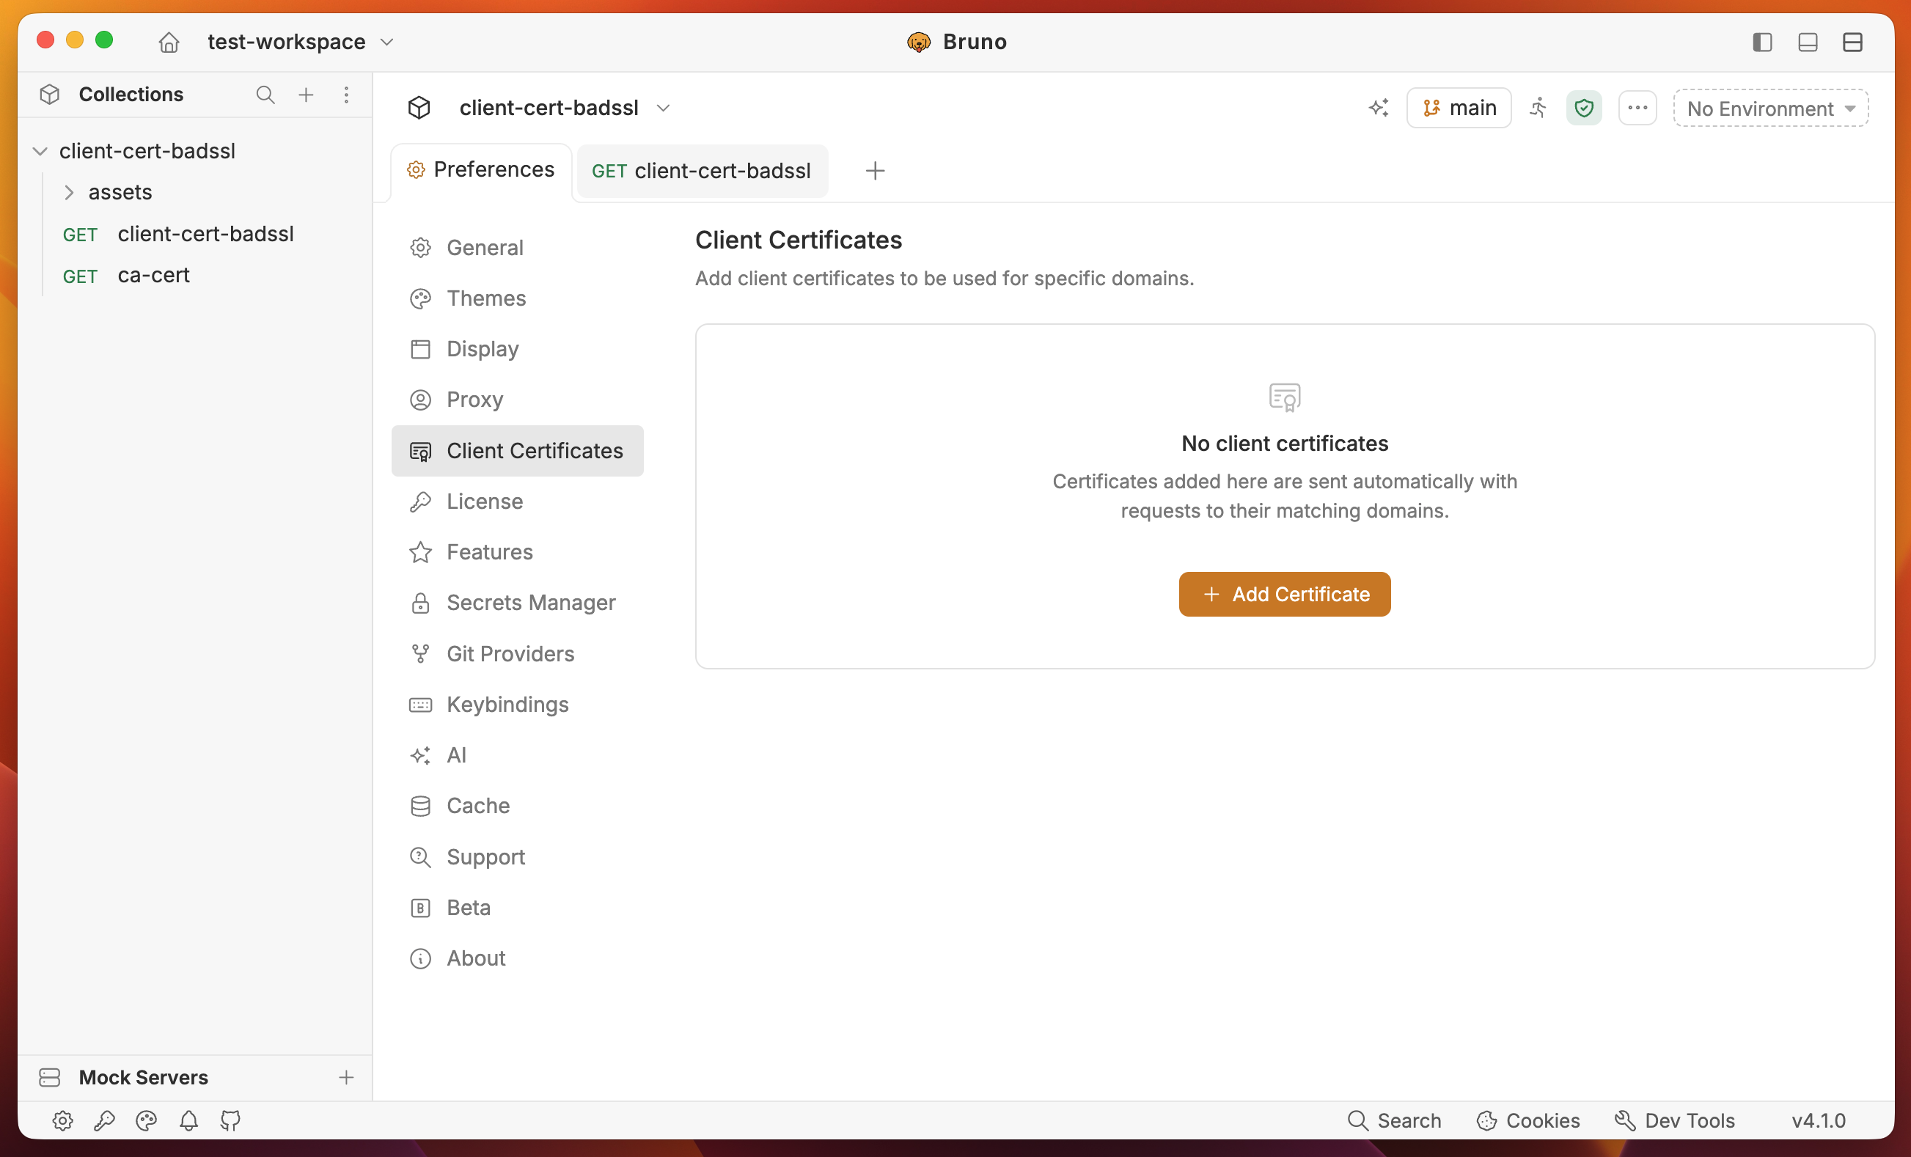Switch the split-pane layout icon
1911x1157 pixels.
coord(1852,42)
